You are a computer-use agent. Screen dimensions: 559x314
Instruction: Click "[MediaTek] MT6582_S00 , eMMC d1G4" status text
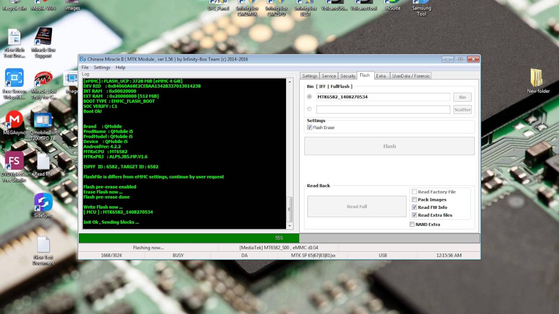(x=278, y=248)
